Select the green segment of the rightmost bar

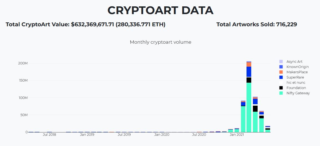pyautogui.click(x=268, y=131)
